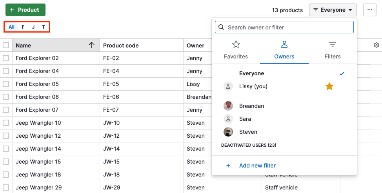The width and height of the screenshot is (382, 193).
Task: Sort by the Name column header
Action: point(56,46)
